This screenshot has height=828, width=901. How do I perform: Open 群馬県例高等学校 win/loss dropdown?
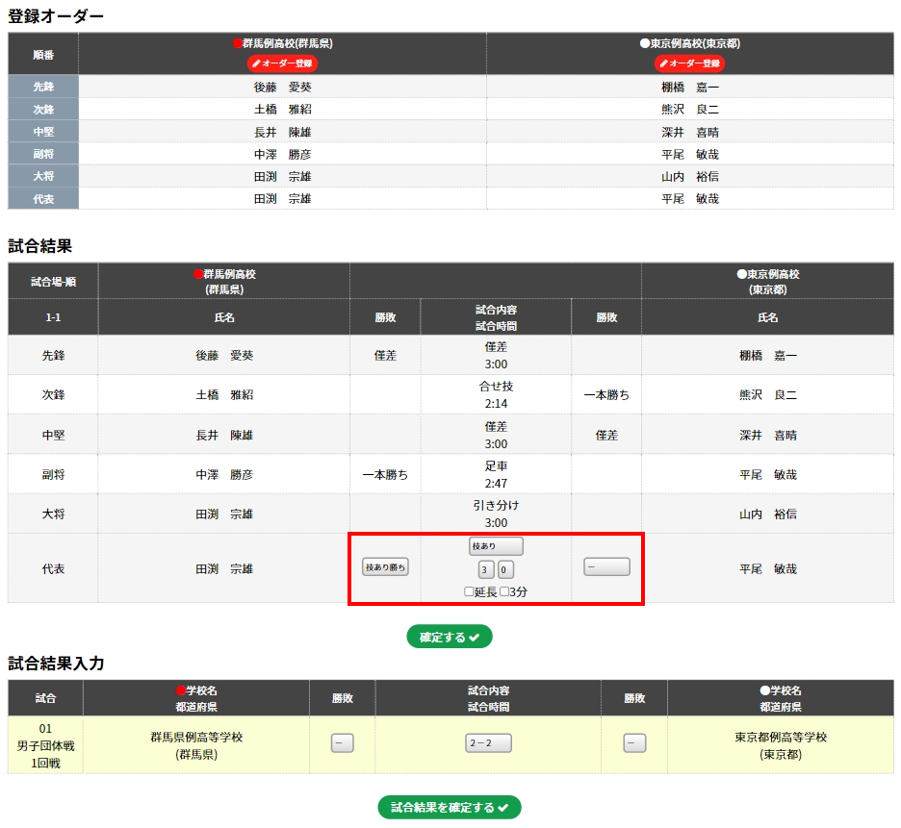click(342, 743)
